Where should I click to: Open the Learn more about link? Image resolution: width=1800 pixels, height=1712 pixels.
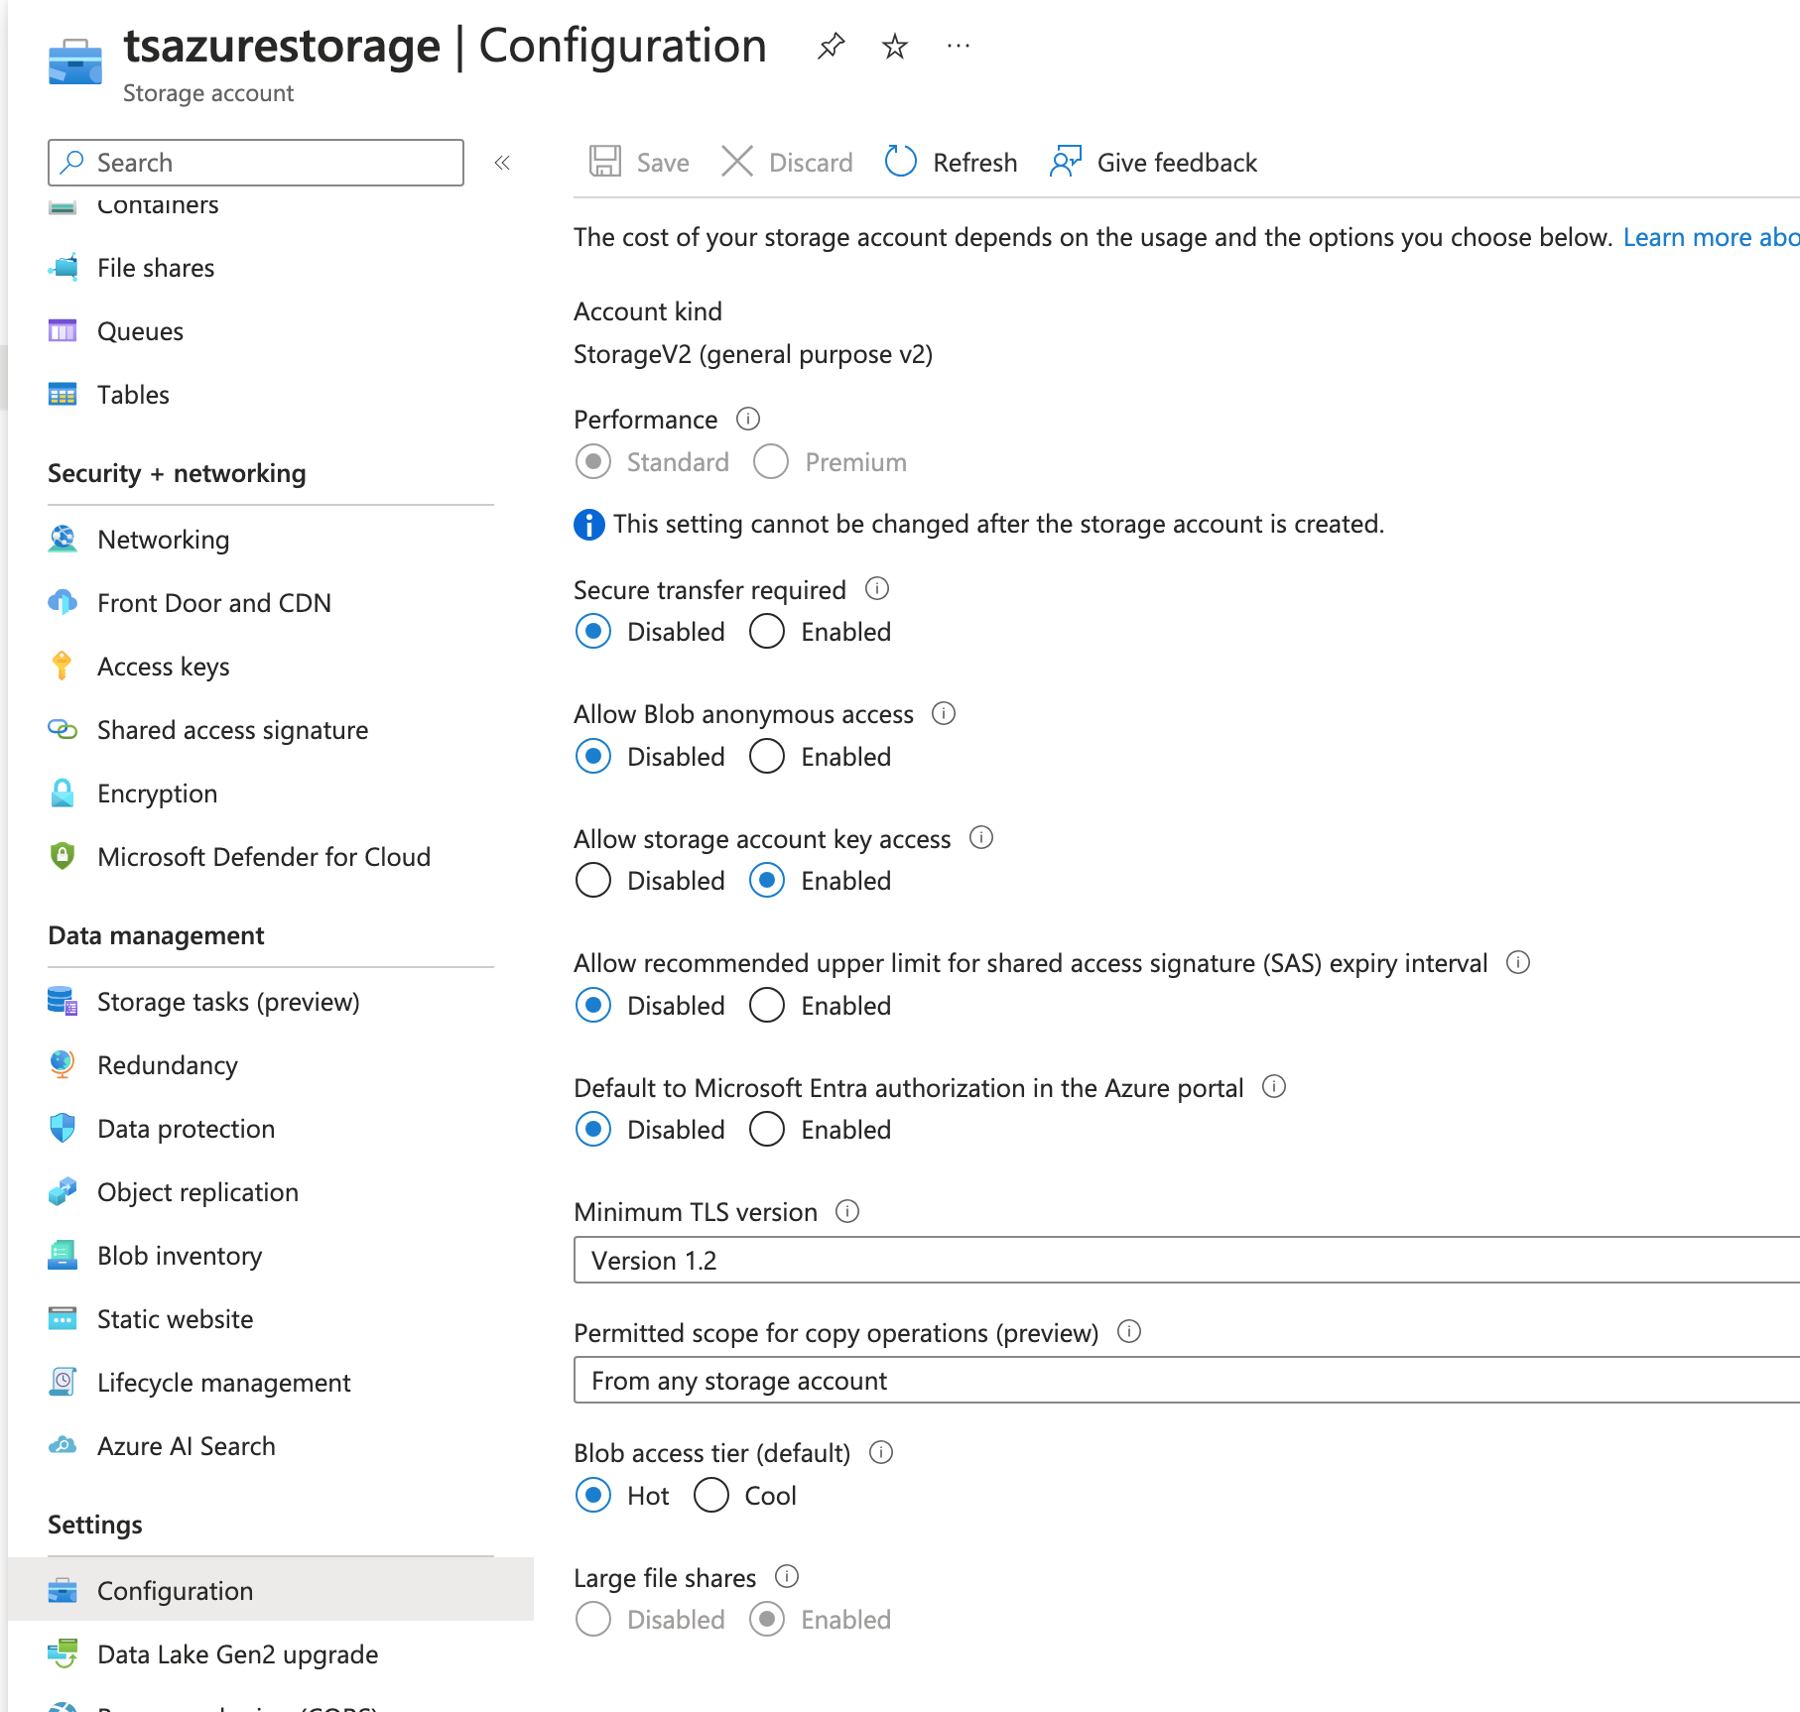point(1711,237)
